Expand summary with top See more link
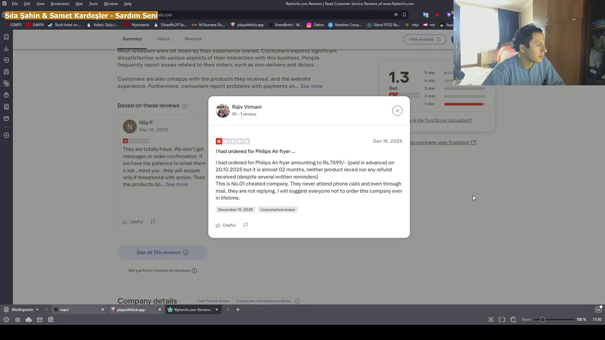 [x=311, y=86]
